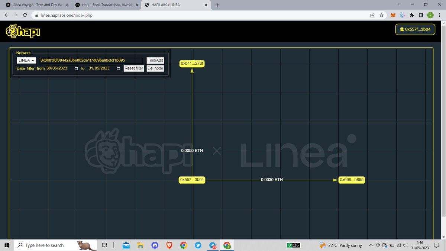Viewport: 446px width, 251px height.
Task: Click the 0.0050 ETH edge label
Action: coord(192,151)
